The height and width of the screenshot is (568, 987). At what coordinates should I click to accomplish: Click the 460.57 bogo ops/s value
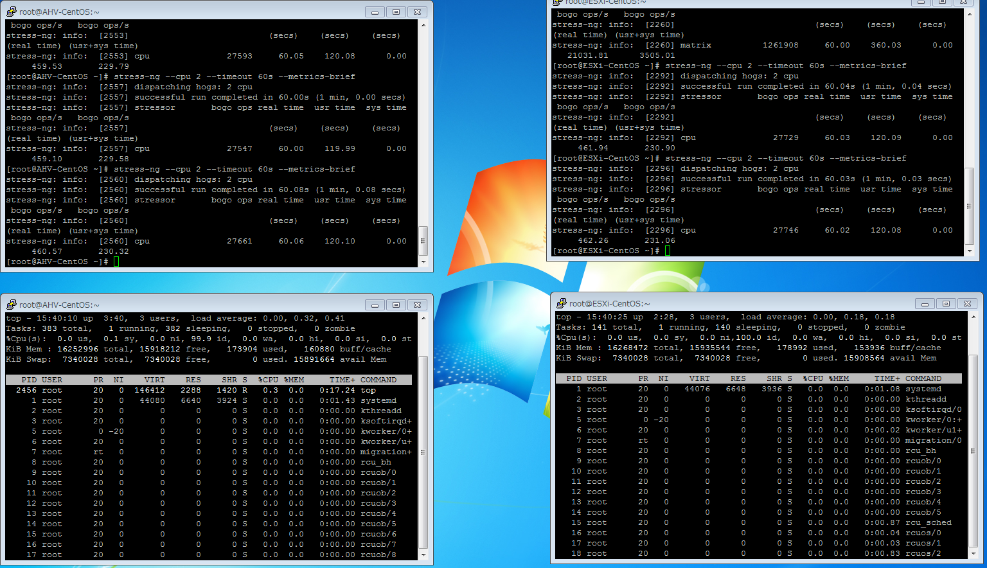click(47, 251)
